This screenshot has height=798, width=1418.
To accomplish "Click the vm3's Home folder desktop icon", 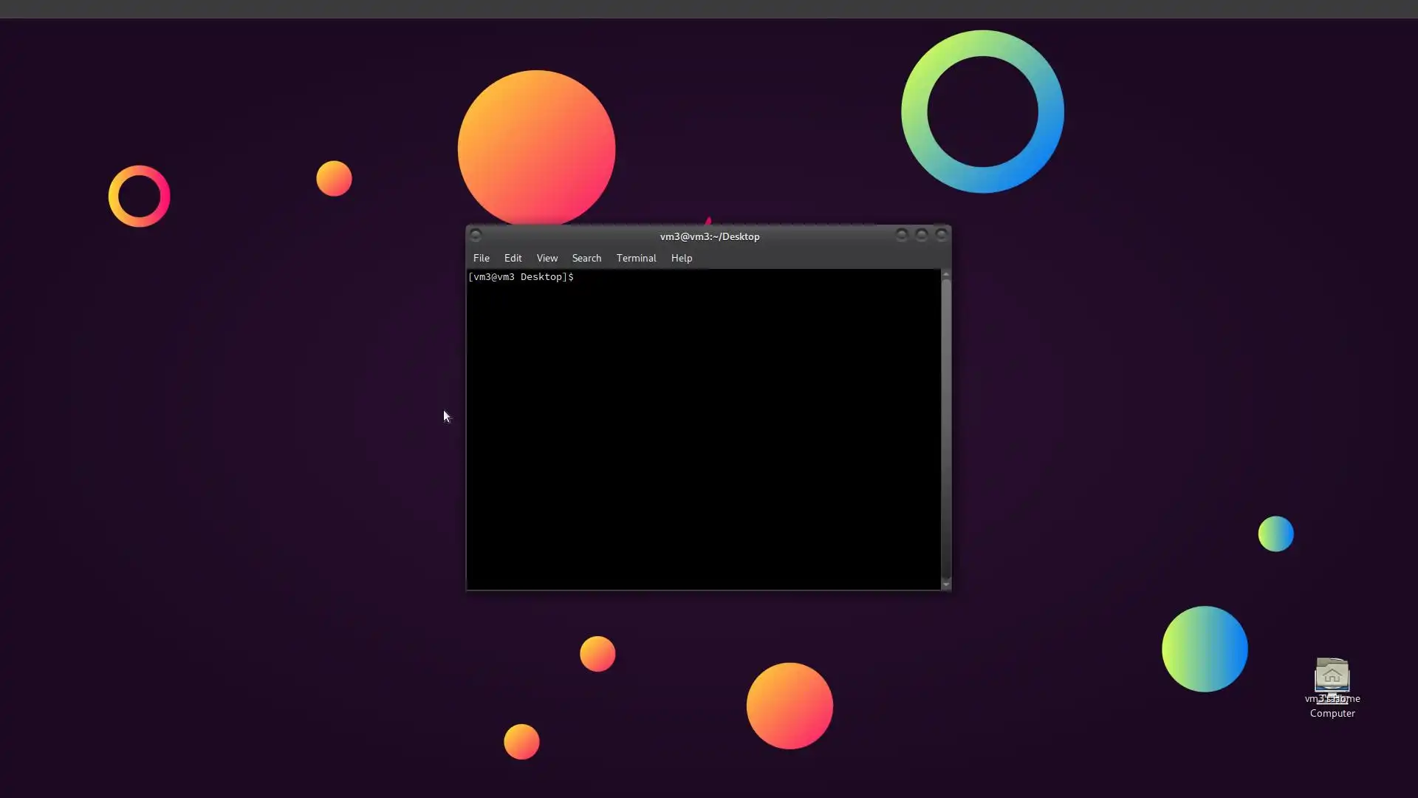I will click(x=1332, y=675).
